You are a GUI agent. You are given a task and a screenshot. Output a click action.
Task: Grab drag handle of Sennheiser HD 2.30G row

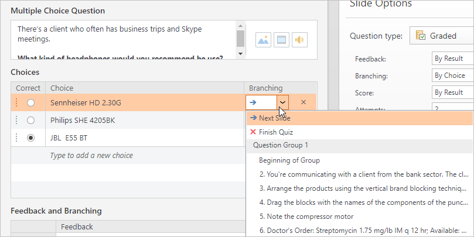tap(16, 102)
